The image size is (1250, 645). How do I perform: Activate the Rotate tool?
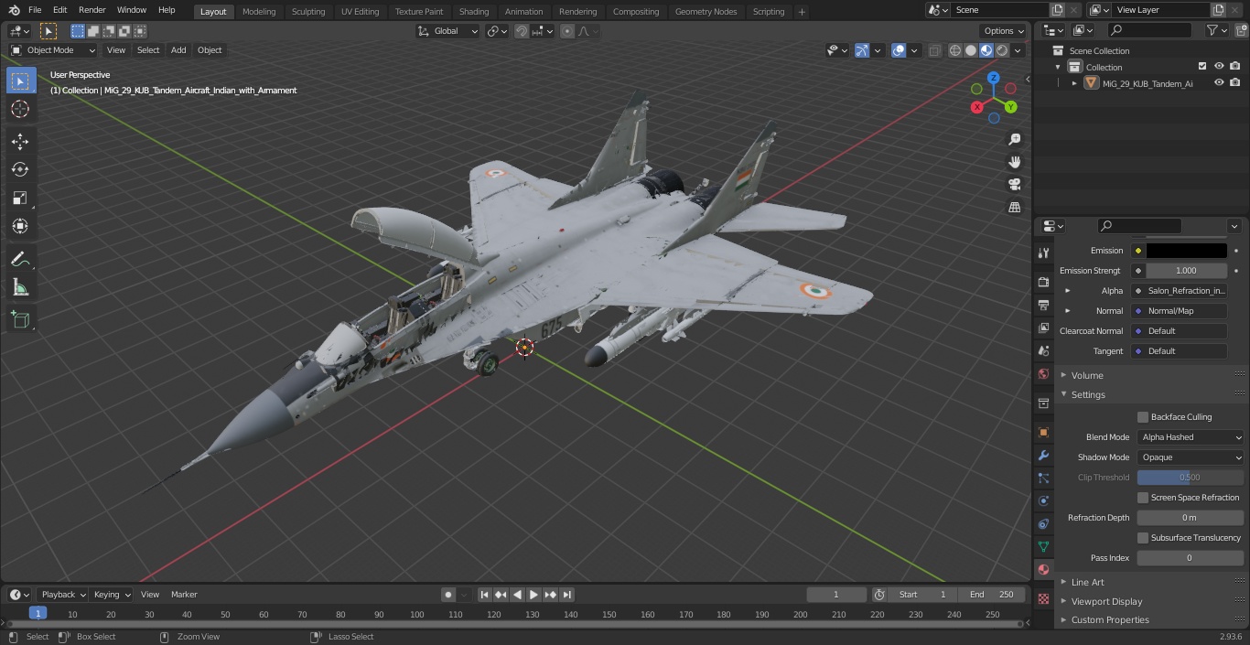[x=20, y=169]
